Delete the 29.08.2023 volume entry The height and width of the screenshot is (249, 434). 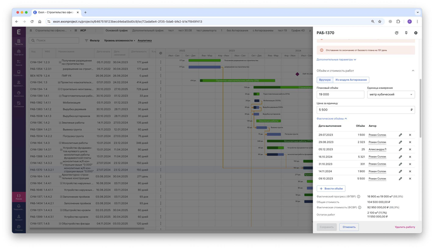[410, 142]
